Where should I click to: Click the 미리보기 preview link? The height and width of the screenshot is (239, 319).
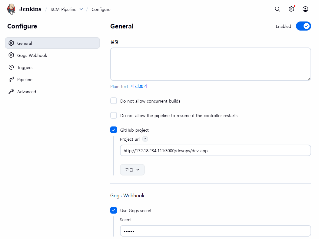tap(139, 87)
